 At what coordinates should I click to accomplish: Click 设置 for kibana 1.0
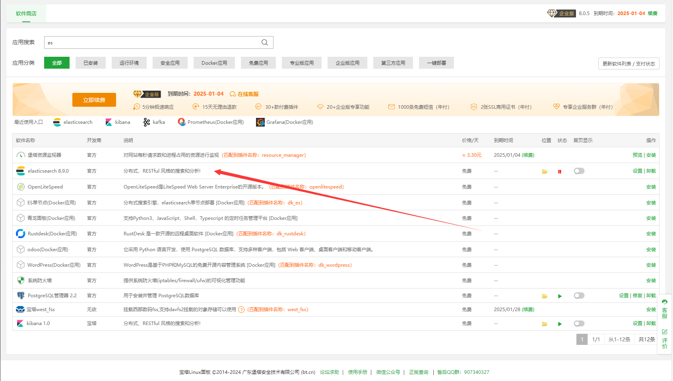(x=638, y=323)
